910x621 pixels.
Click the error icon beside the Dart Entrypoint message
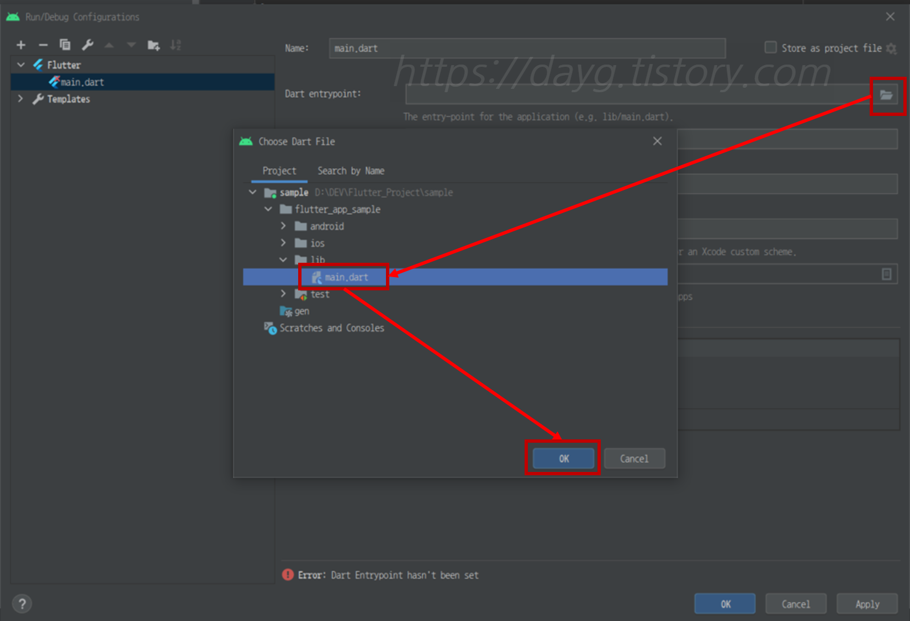pos(288,575)
